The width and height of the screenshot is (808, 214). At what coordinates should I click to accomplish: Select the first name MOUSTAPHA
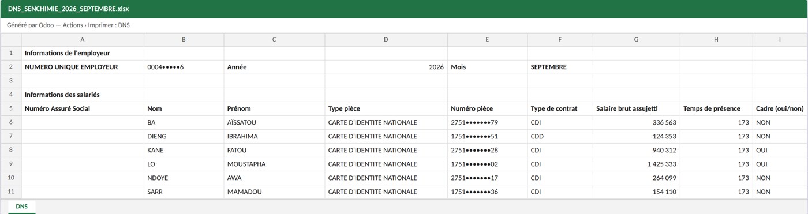(274, 164)
